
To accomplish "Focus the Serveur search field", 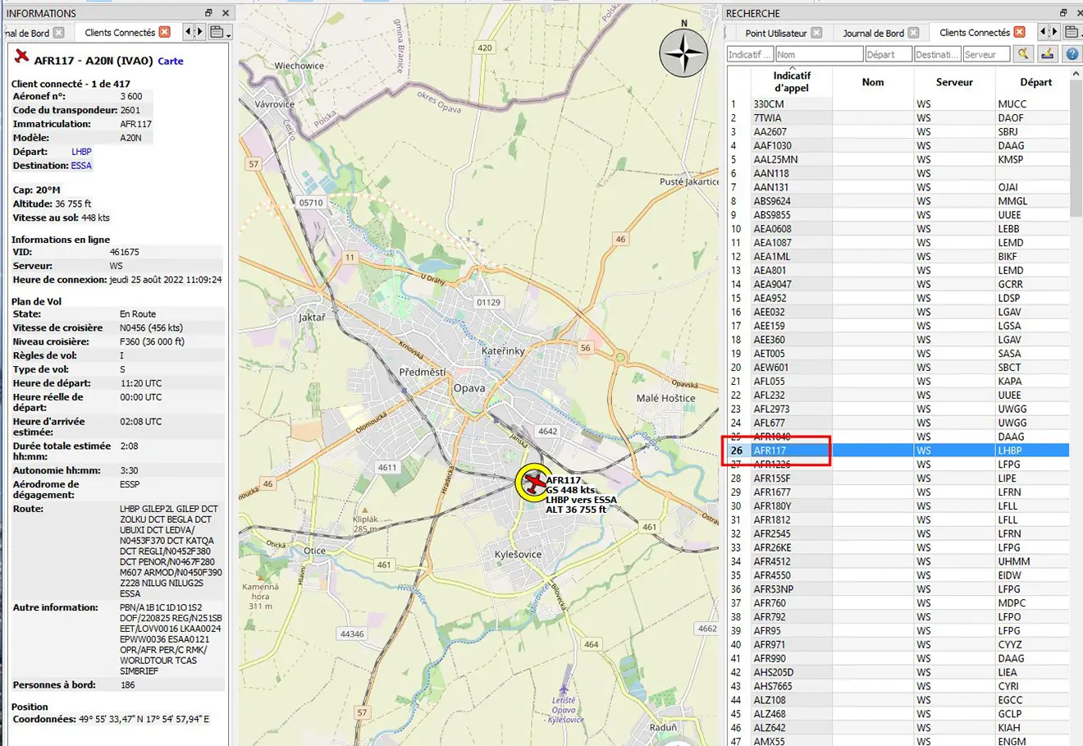I will coord(985,54).
